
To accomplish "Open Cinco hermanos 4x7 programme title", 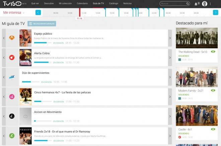I will click(62, 92).
